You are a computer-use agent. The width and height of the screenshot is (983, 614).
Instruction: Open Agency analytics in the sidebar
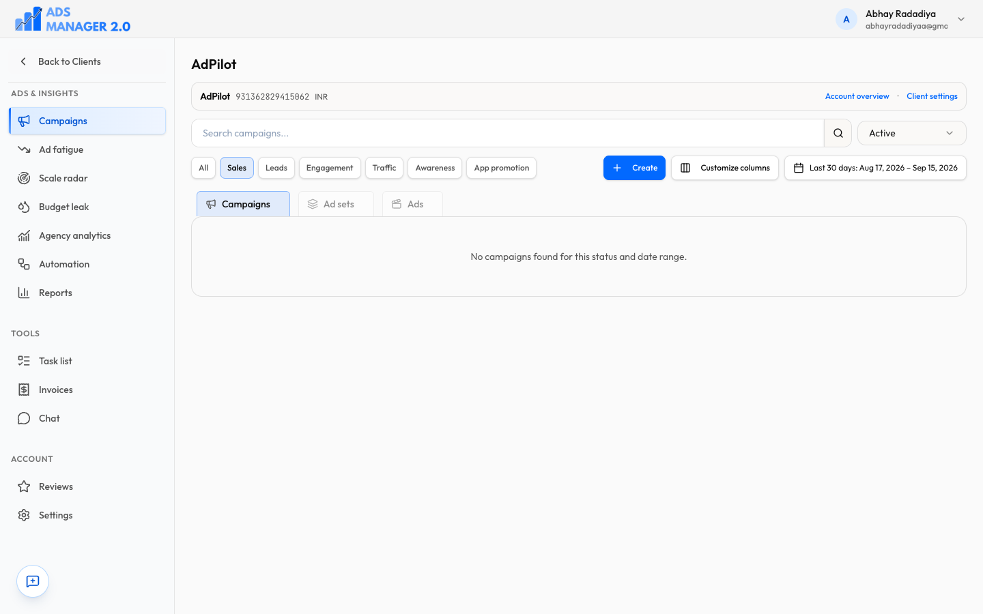(87, 235)
